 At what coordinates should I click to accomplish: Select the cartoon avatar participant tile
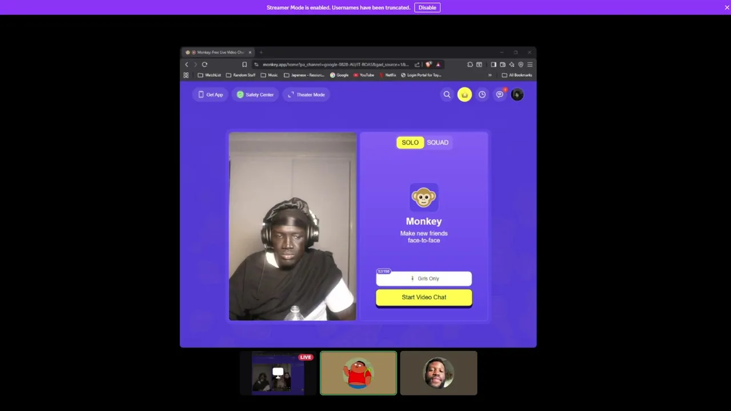click(359, 373)
